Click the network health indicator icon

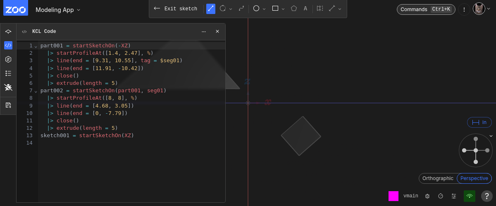(469, 196)
